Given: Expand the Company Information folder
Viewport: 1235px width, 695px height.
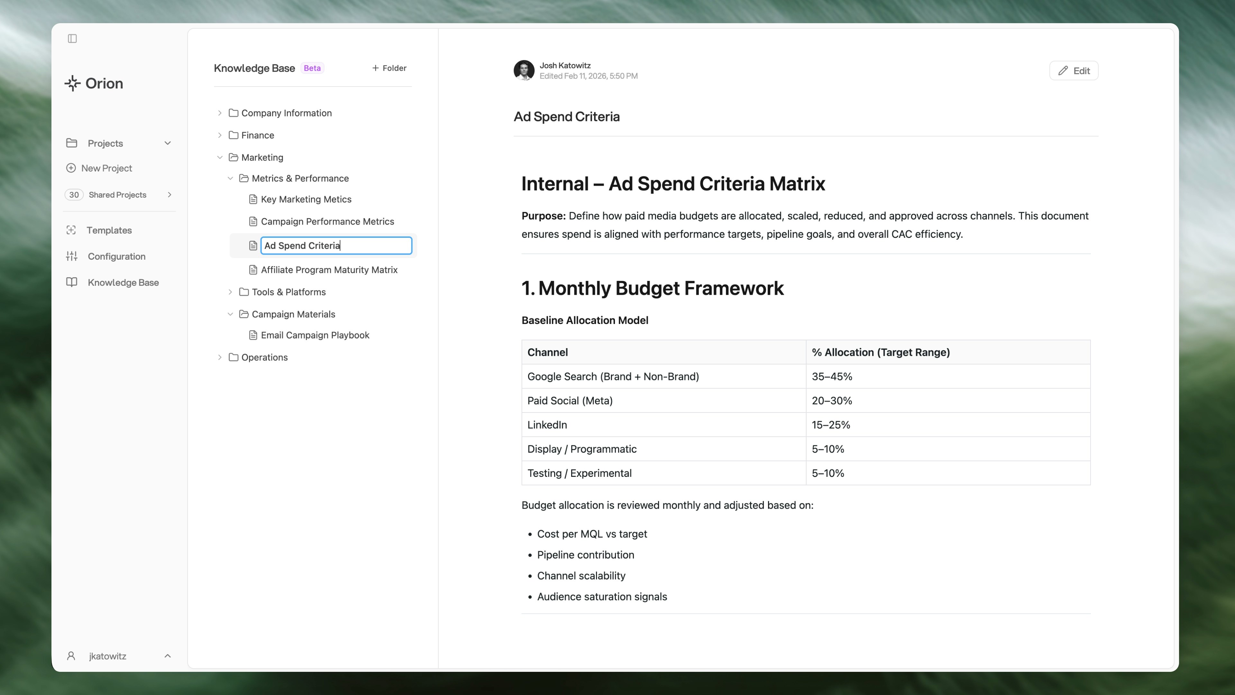Looking at the screenshot, I should pos(220,113).
